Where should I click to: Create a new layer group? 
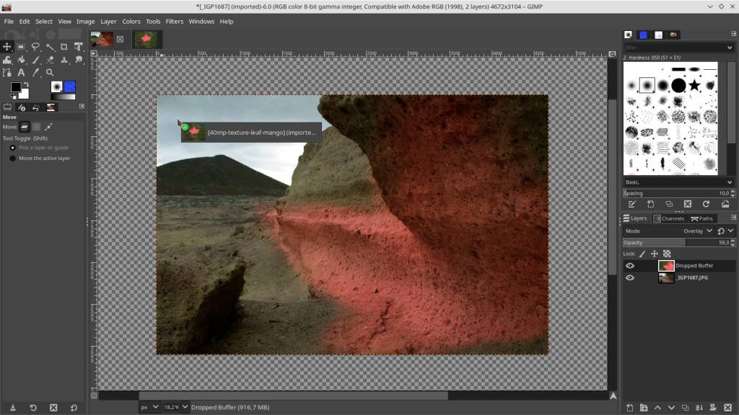[644, 408]
